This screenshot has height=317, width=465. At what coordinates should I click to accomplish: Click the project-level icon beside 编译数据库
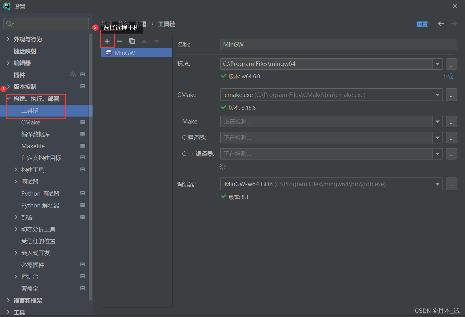83,134
